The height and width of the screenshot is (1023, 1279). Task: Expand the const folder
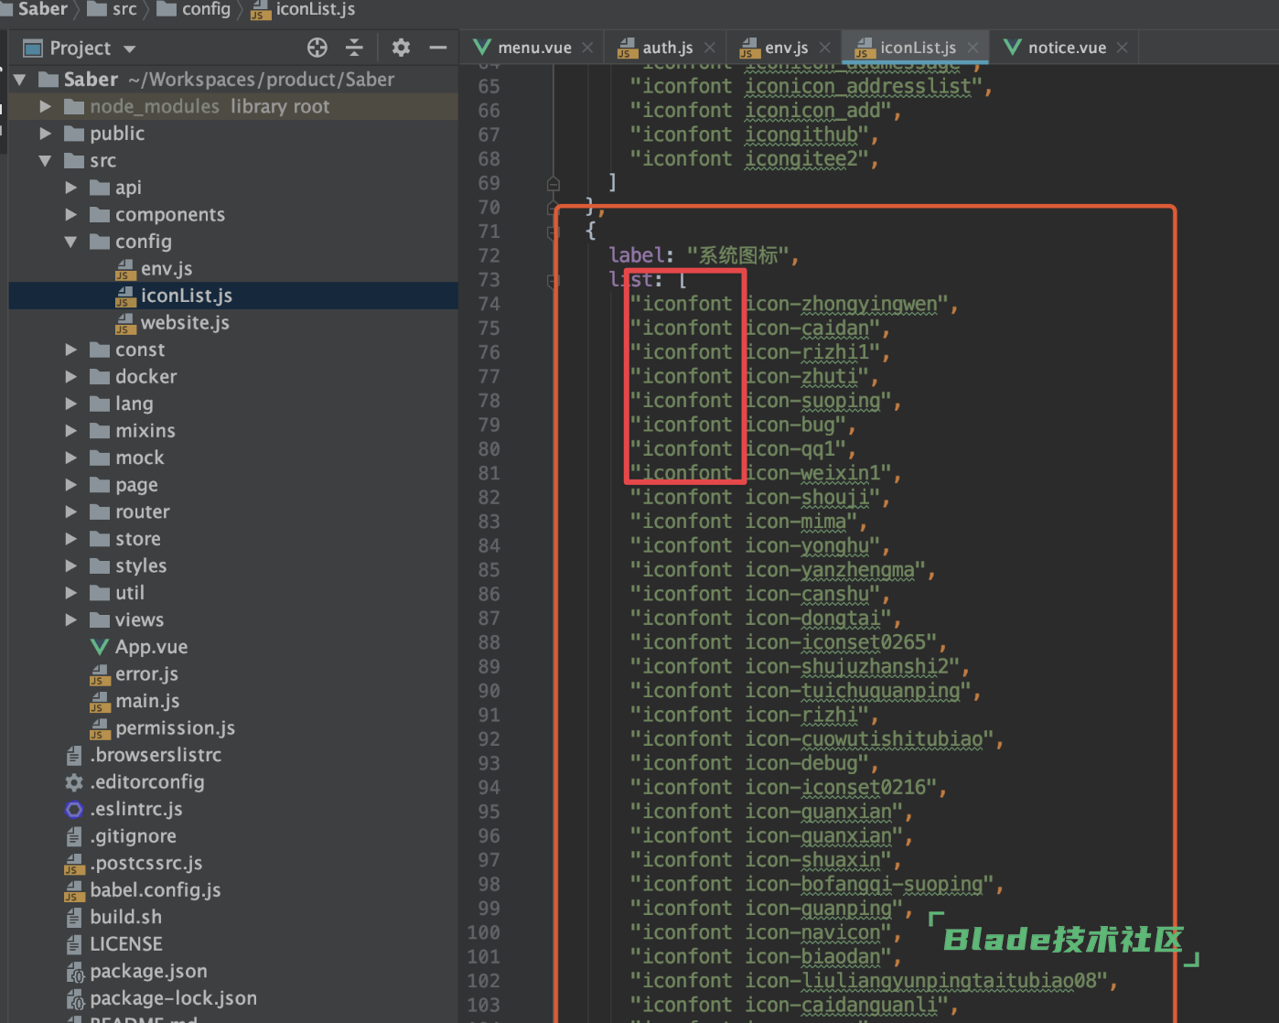pyautogui.click(x=70, y=350)
